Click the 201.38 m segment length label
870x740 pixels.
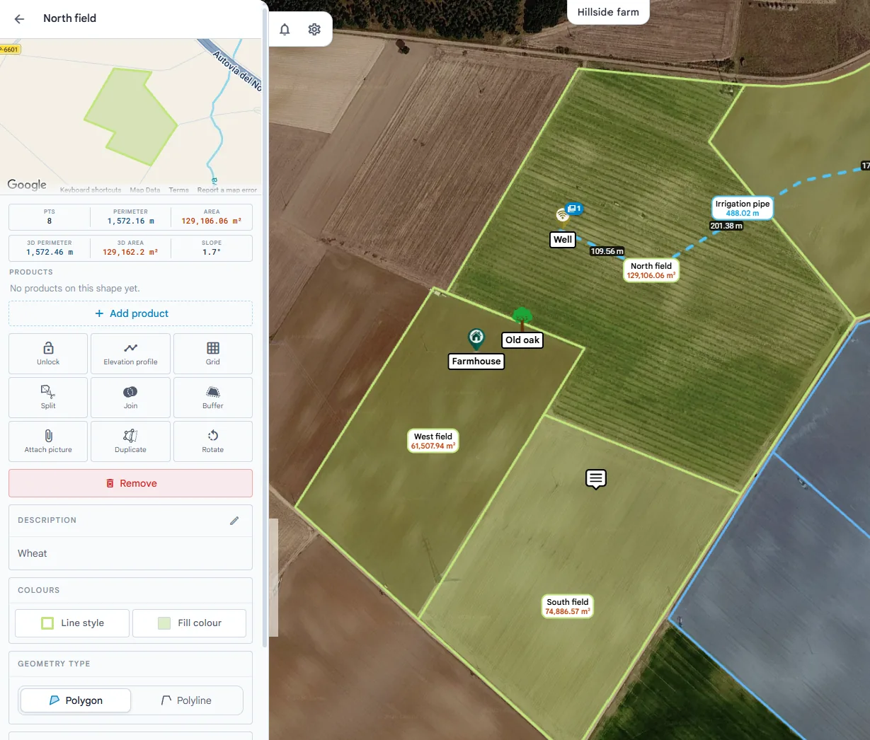[726, 226]
